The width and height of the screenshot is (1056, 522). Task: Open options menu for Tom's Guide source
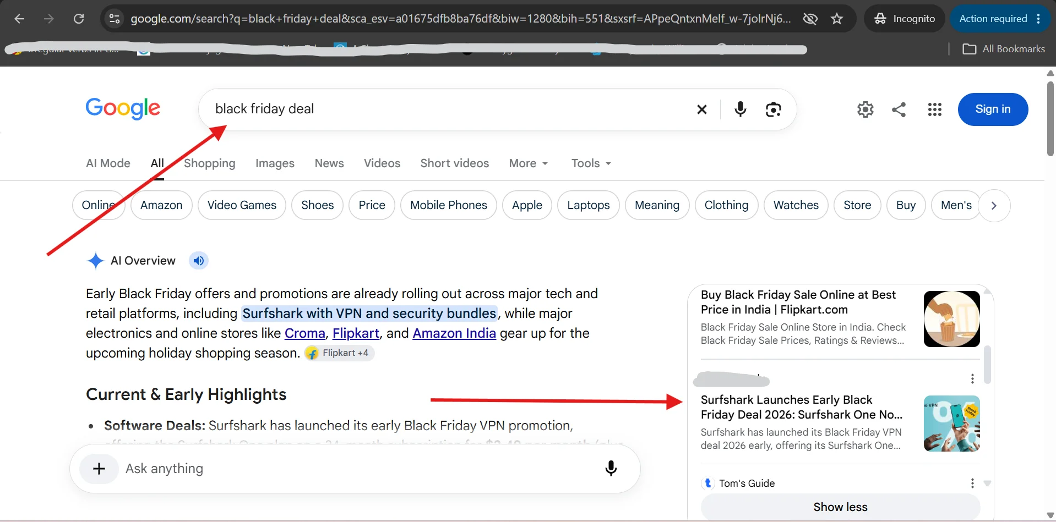point(972,483)
